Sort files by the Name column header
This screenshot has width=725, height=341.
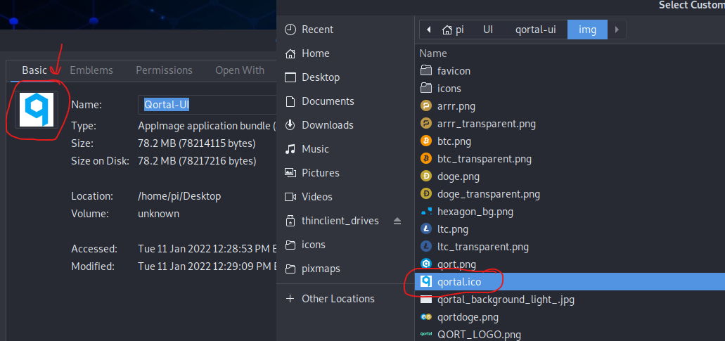[433, 53]
